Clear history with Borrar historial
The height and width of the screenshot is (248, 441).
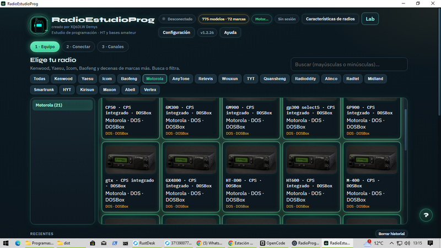coord(391,234)
